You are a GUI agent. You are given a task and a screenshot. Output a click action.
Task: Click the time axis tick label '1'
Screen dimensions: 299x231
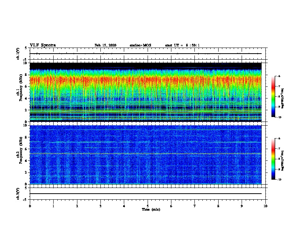click(x=54, y=206)
